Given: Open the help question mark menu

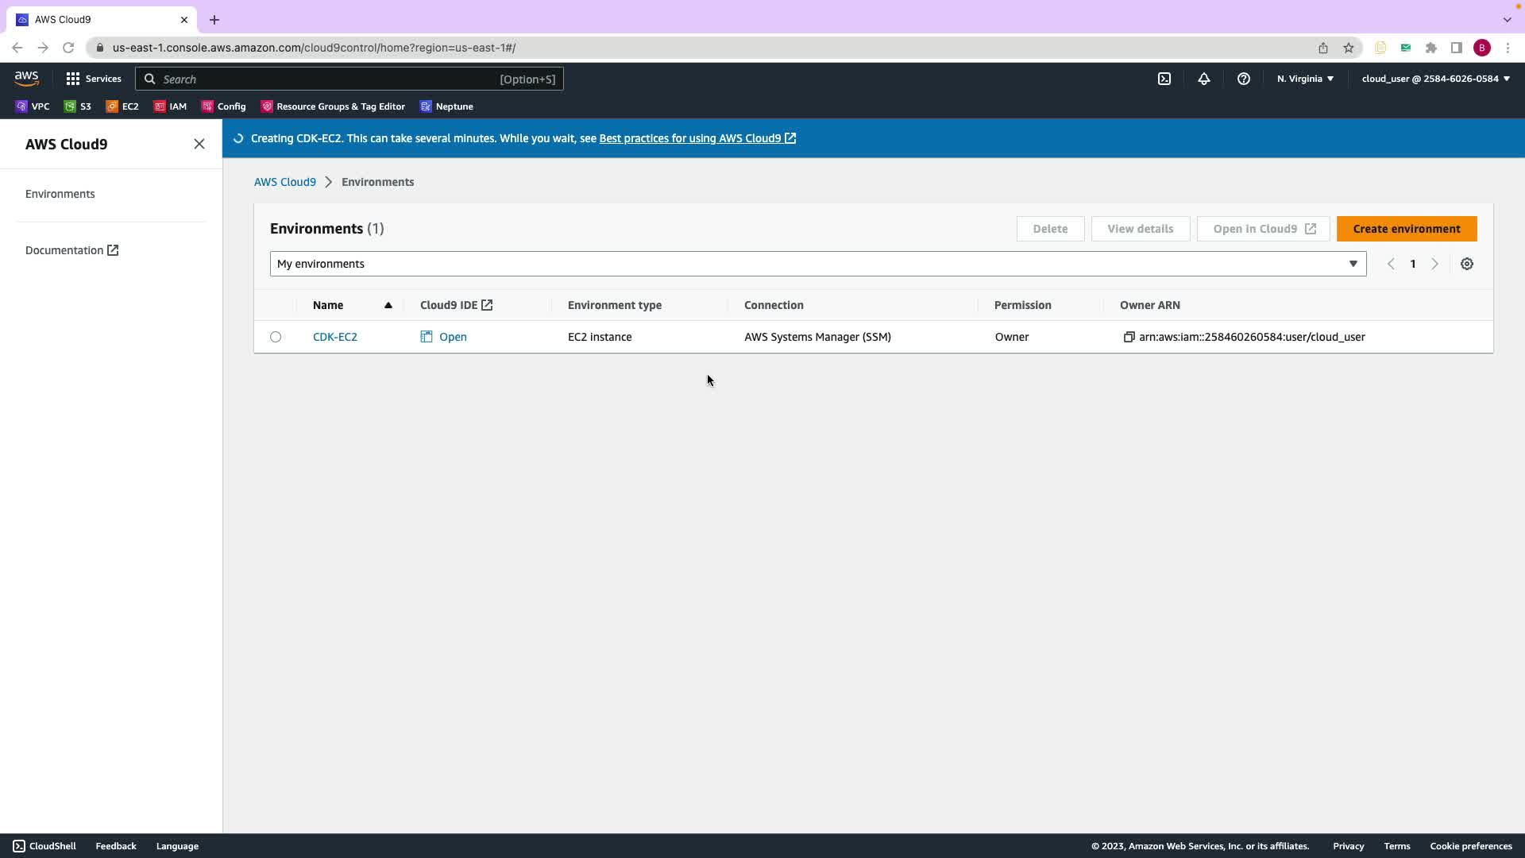Looking at the screenshot, I should tap(1244, 79).
